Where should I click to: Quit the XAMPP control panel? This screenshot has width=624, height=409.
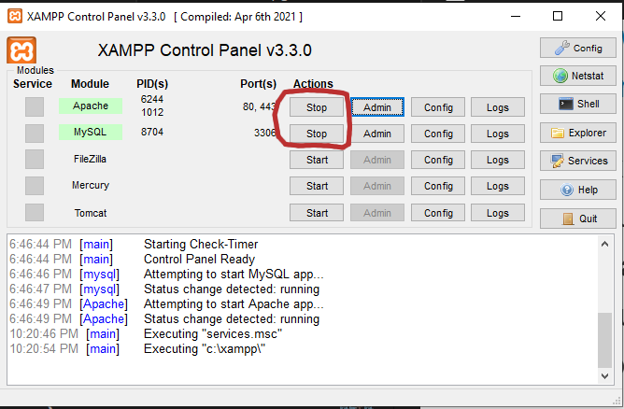[577, 219]
